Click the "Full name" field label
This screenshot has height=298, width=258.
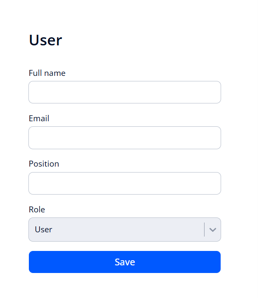tap(47, 73)
